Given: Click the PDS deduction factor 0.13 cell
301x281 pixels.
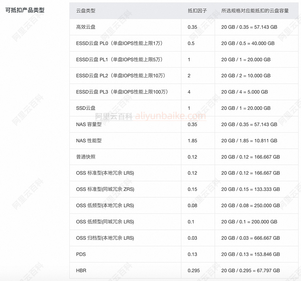Looking at the screenshot, I should point(192,254).
